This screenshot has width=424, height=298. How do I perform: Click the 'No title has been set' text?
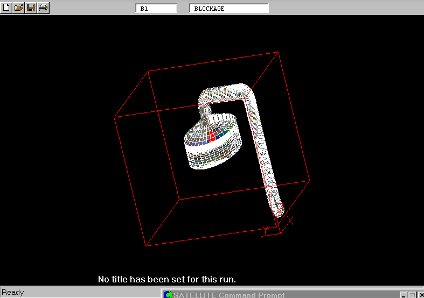[x=166, y=279]
